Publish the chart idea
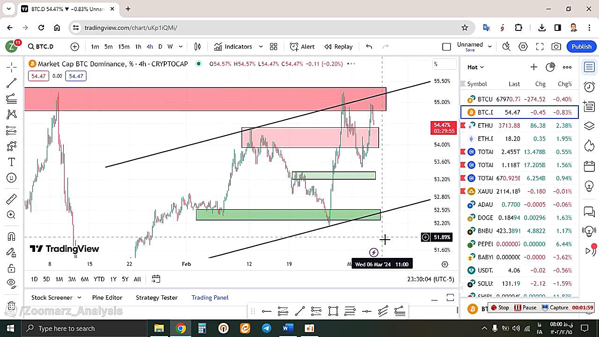This screenshot has height=337, width=599. point(582,46)
